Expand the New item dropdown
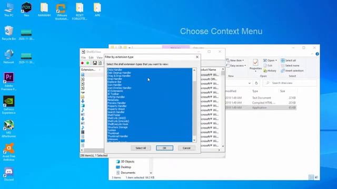This screenshot has width=337, height=189. 235,60
